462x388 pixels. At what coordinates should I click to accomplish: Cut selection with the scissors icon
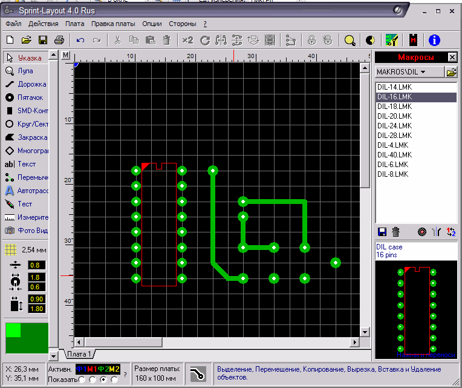pos(117,40)
